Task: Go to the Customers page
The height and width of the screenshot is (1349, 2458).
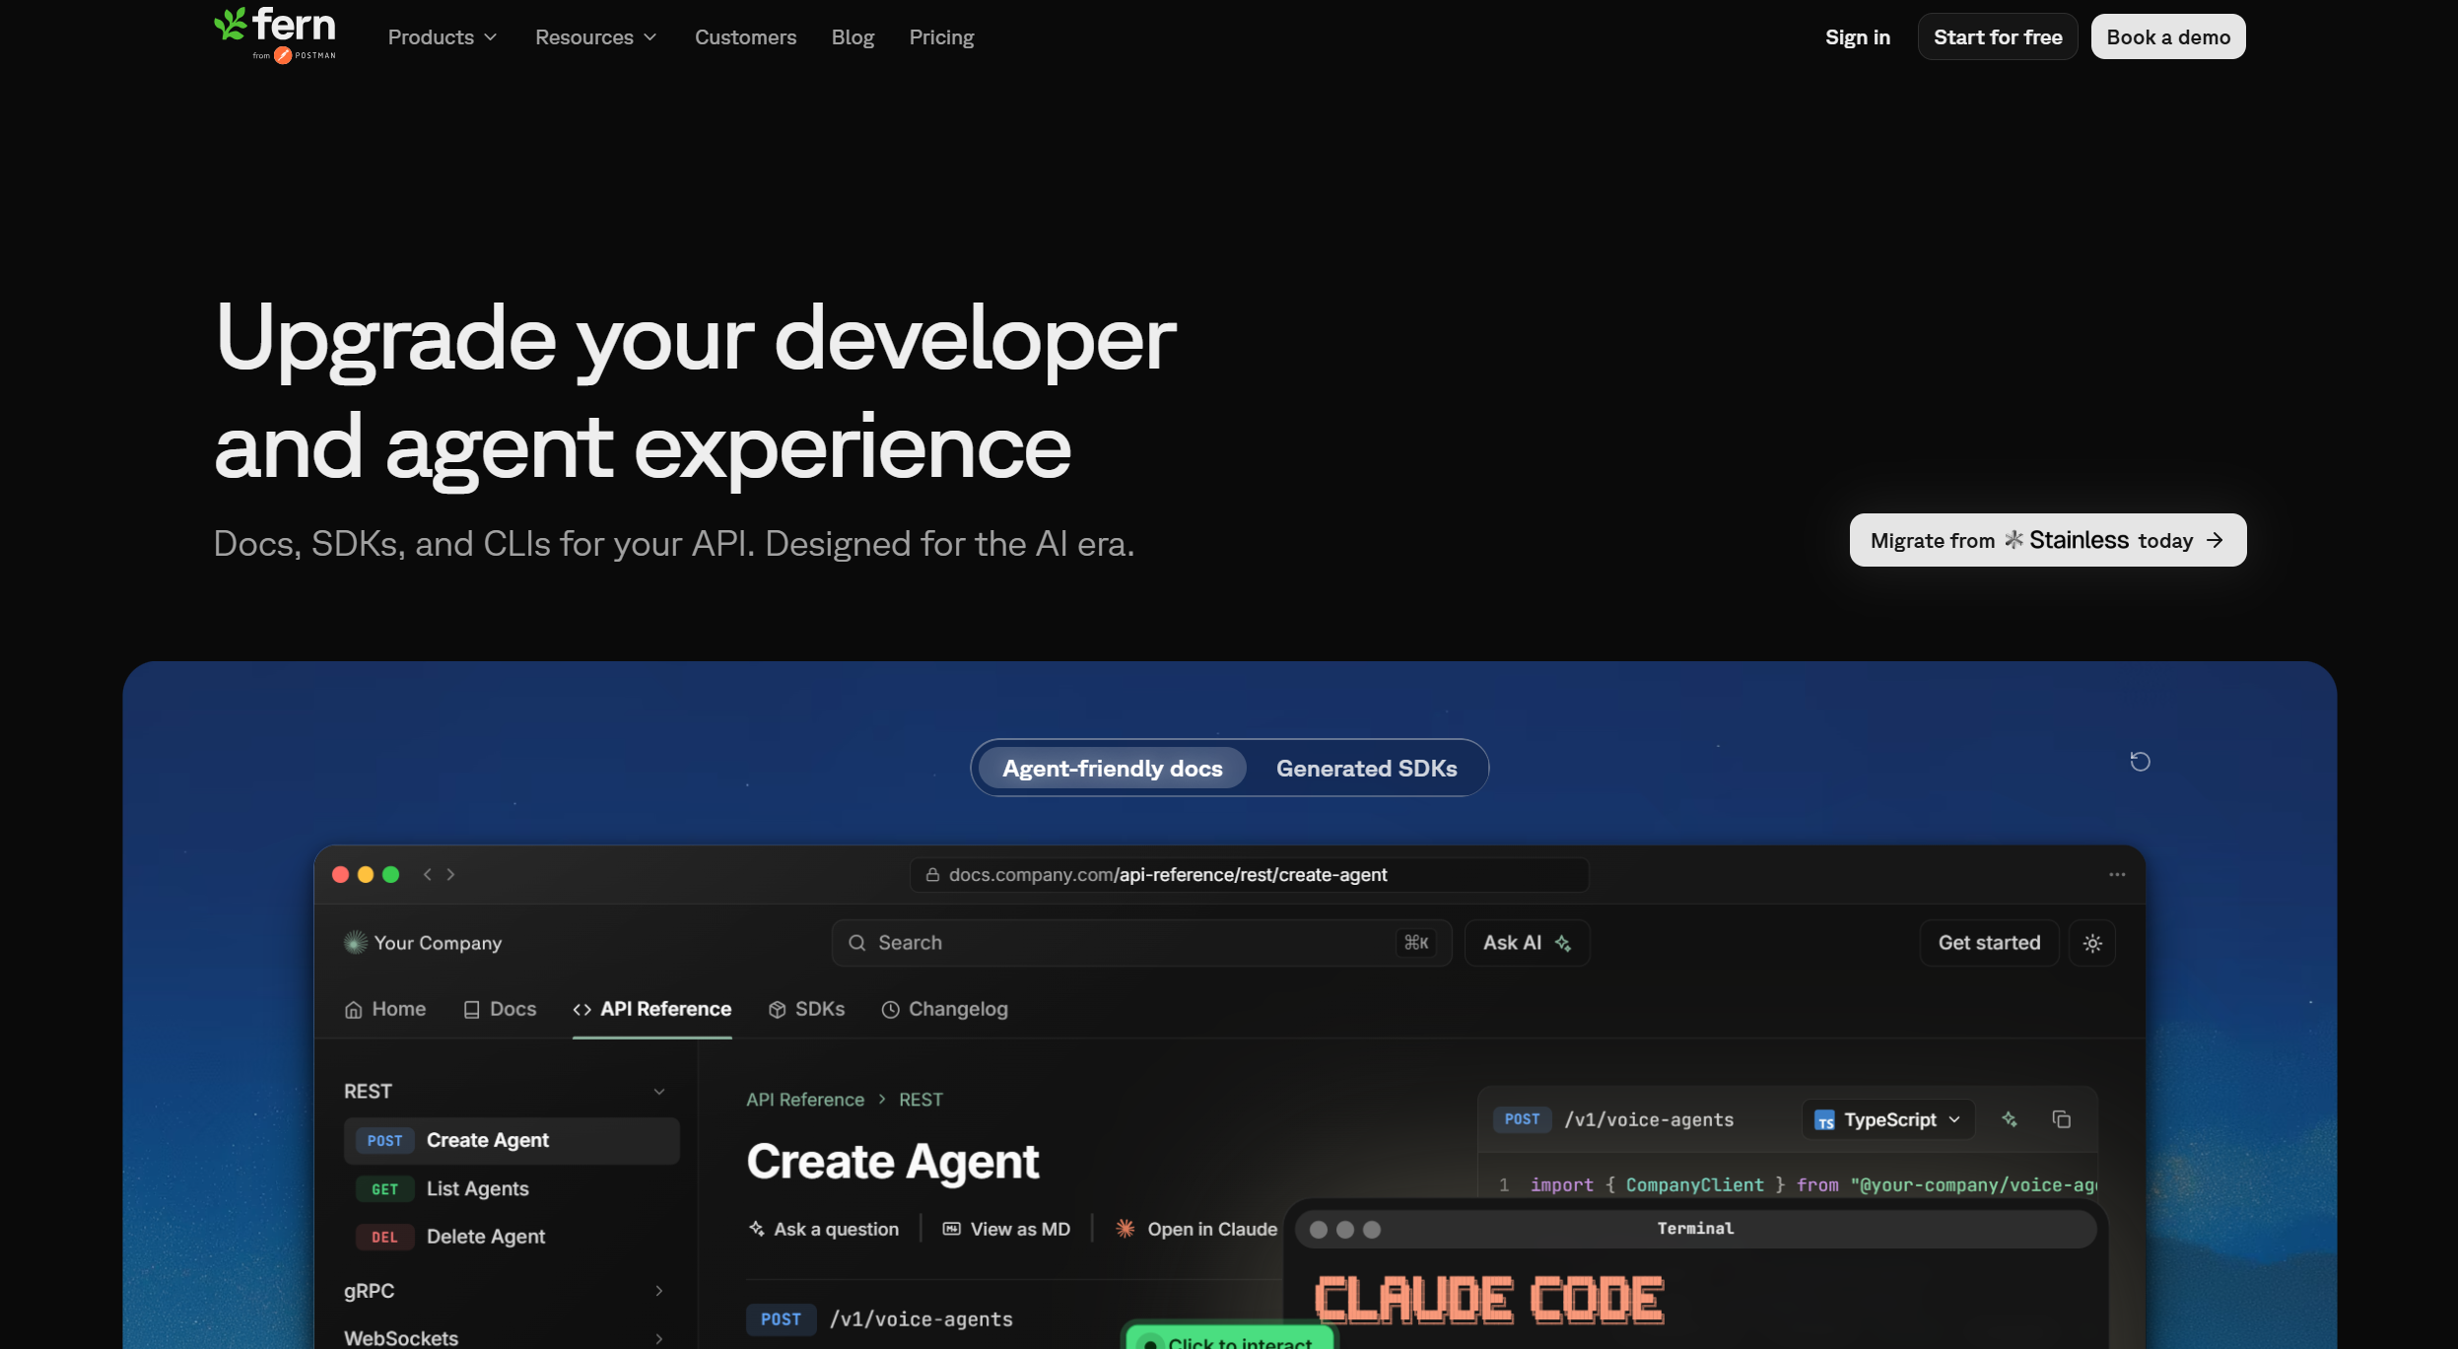Action: (x=745, y=37)
